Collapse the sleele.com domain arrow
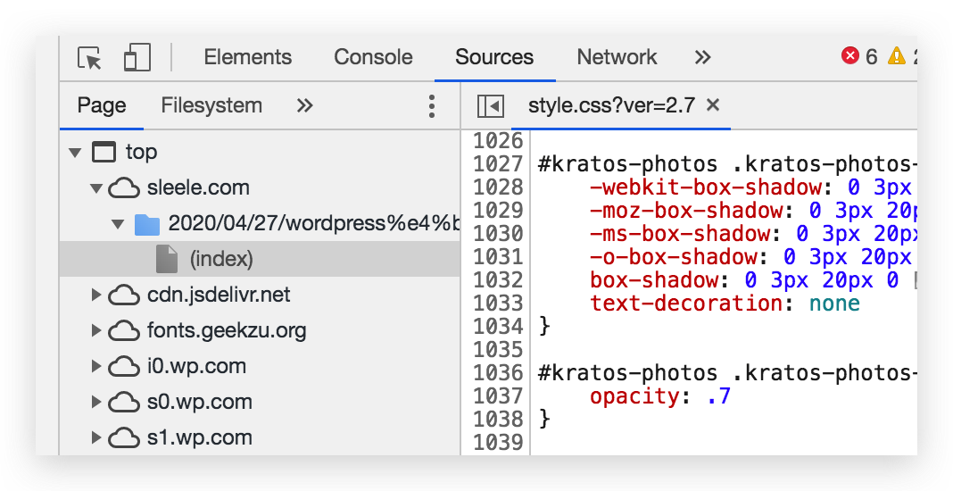The image size is (953, 491). click(x=96, y=188)
